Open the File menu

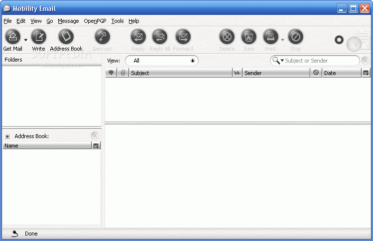[x=7, y=21]
